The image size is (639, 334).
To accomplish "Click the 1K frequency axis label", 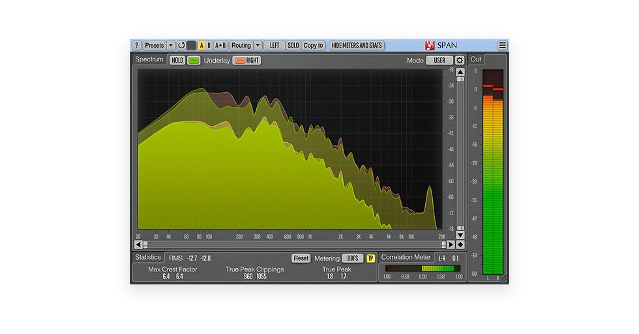I will click(x=310, y=237).
